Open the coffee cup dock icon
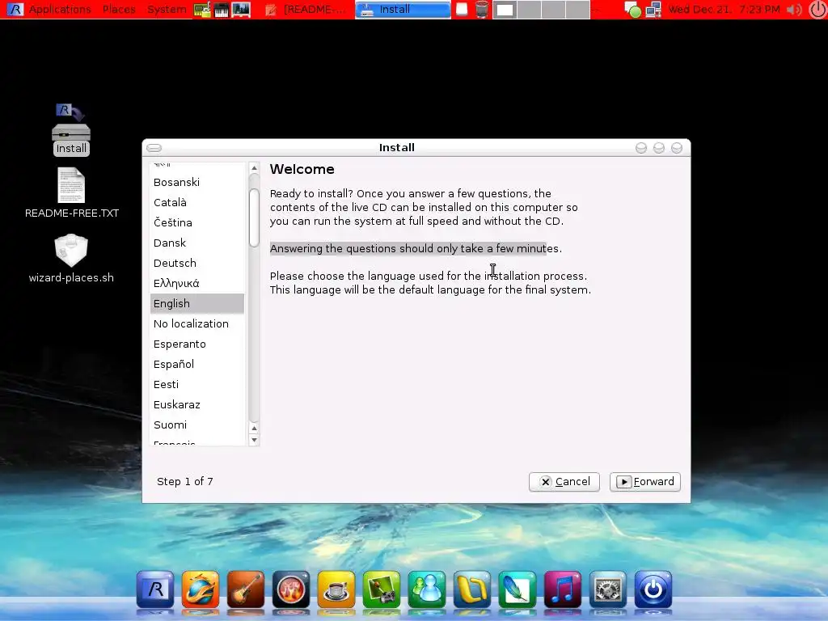828x621 pixels. [336, 589]
